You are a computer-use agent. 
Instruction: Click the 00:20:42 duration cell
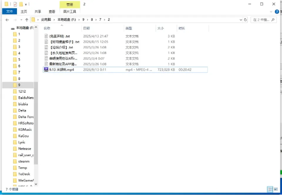click(185, 70)
